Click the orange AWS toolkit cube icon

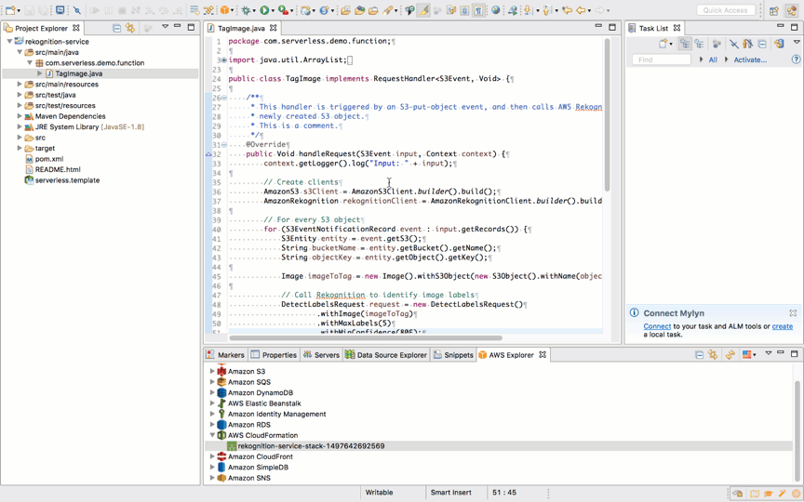(x=225, y=10)
